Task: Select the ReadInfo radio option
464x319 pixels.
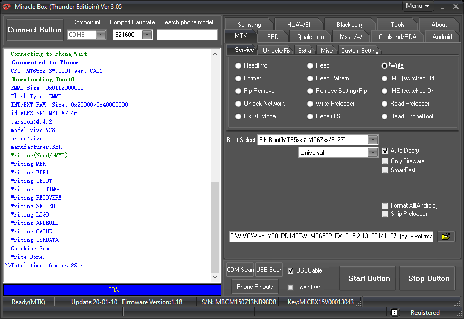Action: [238, 65]
